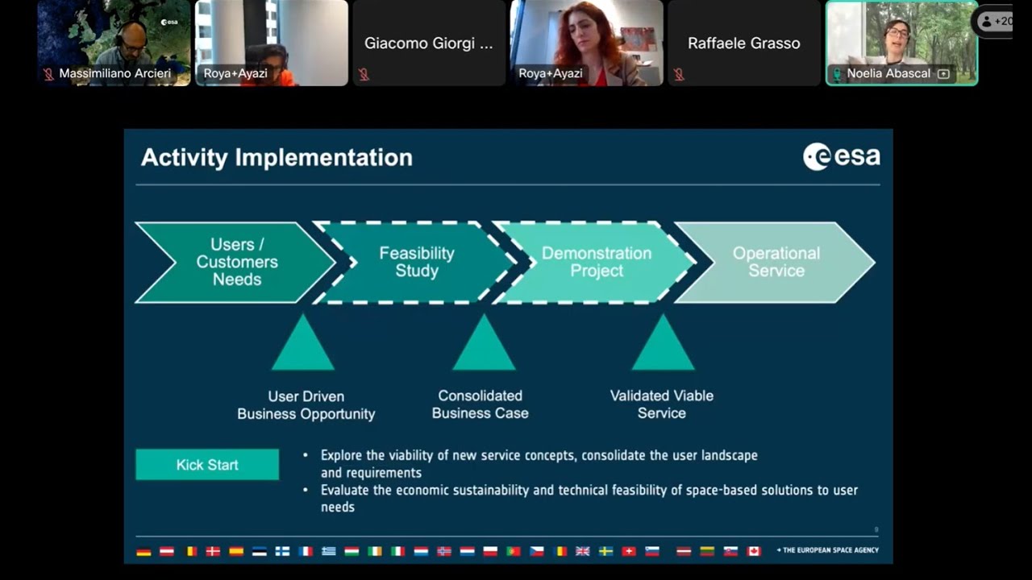Click the Operational Service arrow
The width and height of the screenshot is (1032, 580).
775,263
